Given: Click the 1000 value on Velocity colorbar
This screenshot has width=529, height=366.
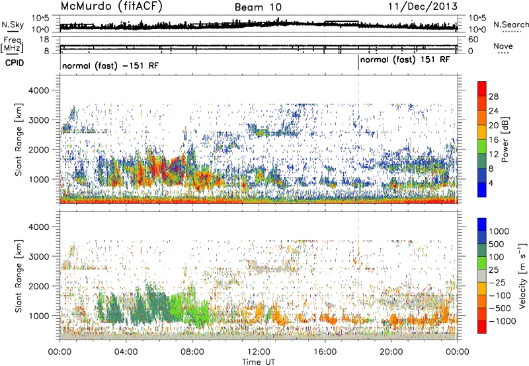Looking at the screenshot, I should point(499,231).
